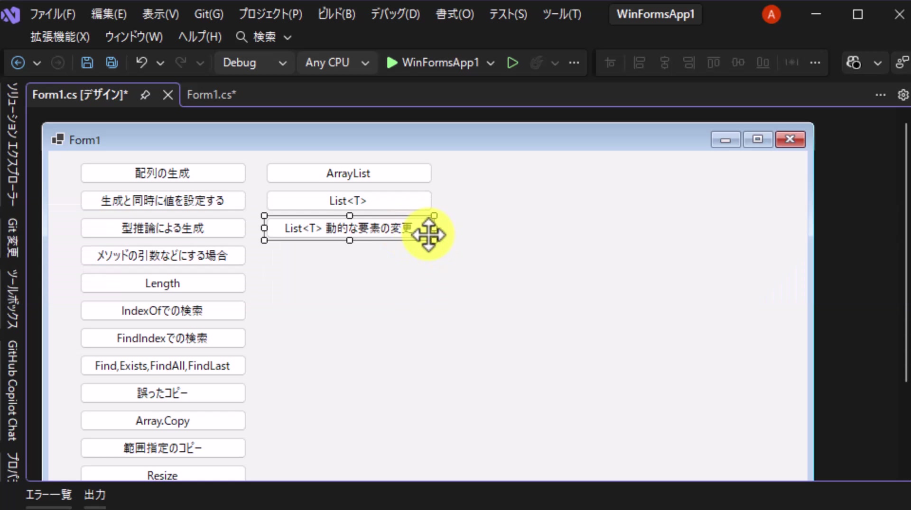Save the current file with the floppy icon

(x=87, y=63)
